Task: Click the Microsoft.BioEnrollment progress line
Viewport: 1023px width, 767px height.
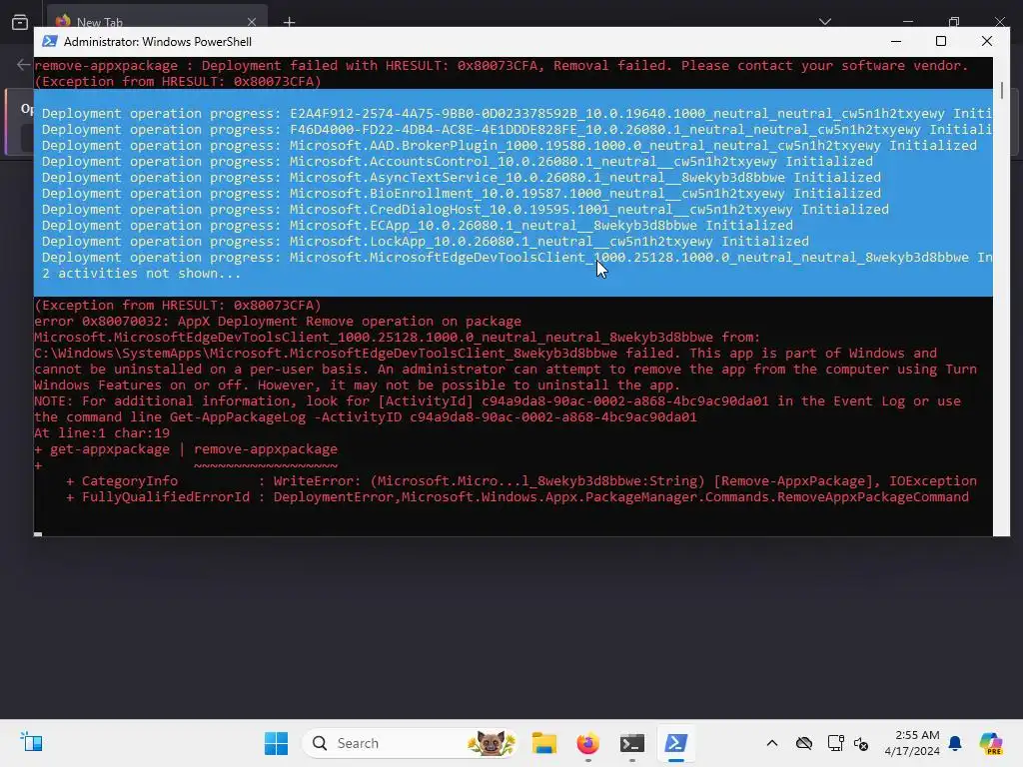Action: point(462,193)
